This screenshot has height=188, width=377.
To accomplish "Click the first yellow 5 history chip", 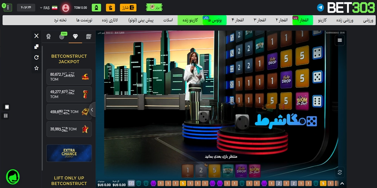I will click(x=183, y=184).
